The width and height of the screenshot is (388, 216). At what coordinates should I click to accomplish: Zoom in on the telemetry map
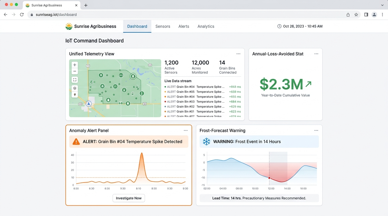pos(75,65)
